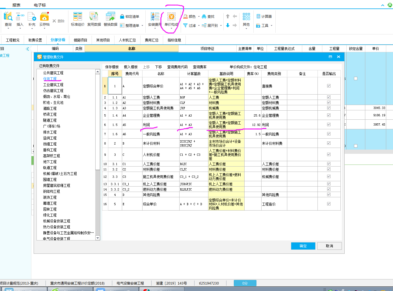Click the 查找 find icon

pyautogui.click(x=204, y=16)
